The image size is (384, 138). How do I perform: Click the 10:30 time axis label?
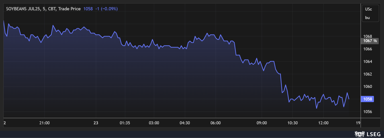click(x=292, y=123)
